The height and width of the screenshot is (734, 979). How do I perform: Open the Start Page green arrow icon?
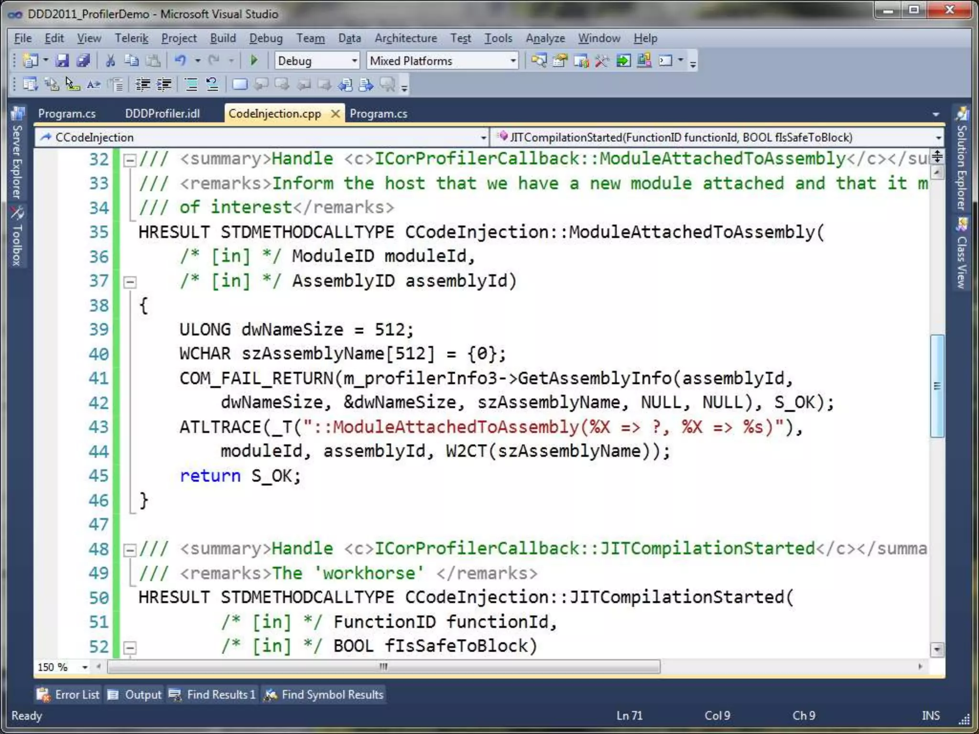[623, 61]
